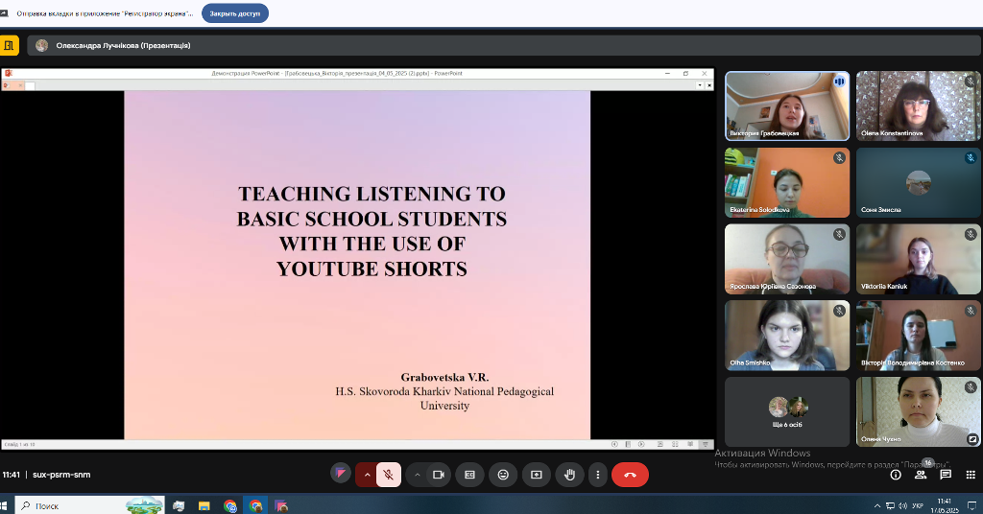Screen dimensions: 983x514
Task: Select Olha Smishko video tile
Action: (787, 336)
